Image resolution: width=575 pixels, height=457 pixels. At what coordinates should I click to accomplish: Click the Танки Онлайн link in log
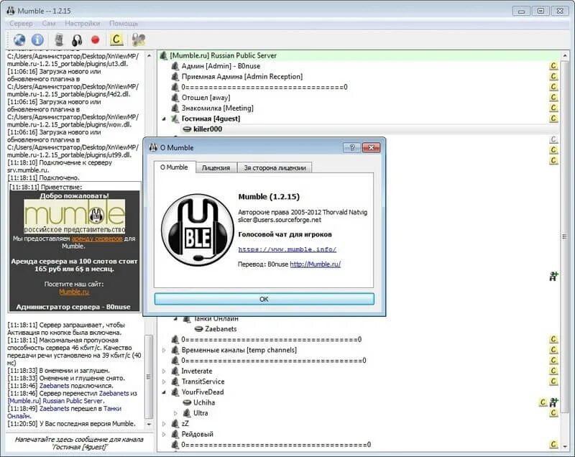pos(64,412)
